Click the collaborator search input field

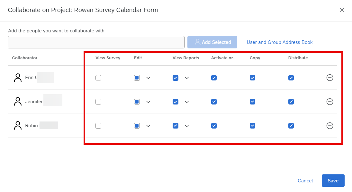(96, 42)
